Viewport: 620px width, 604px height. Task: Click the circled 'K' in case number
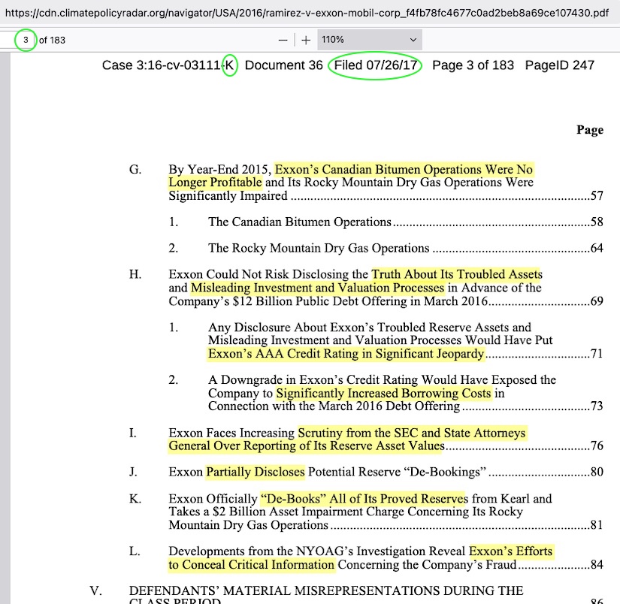(230, 65)
